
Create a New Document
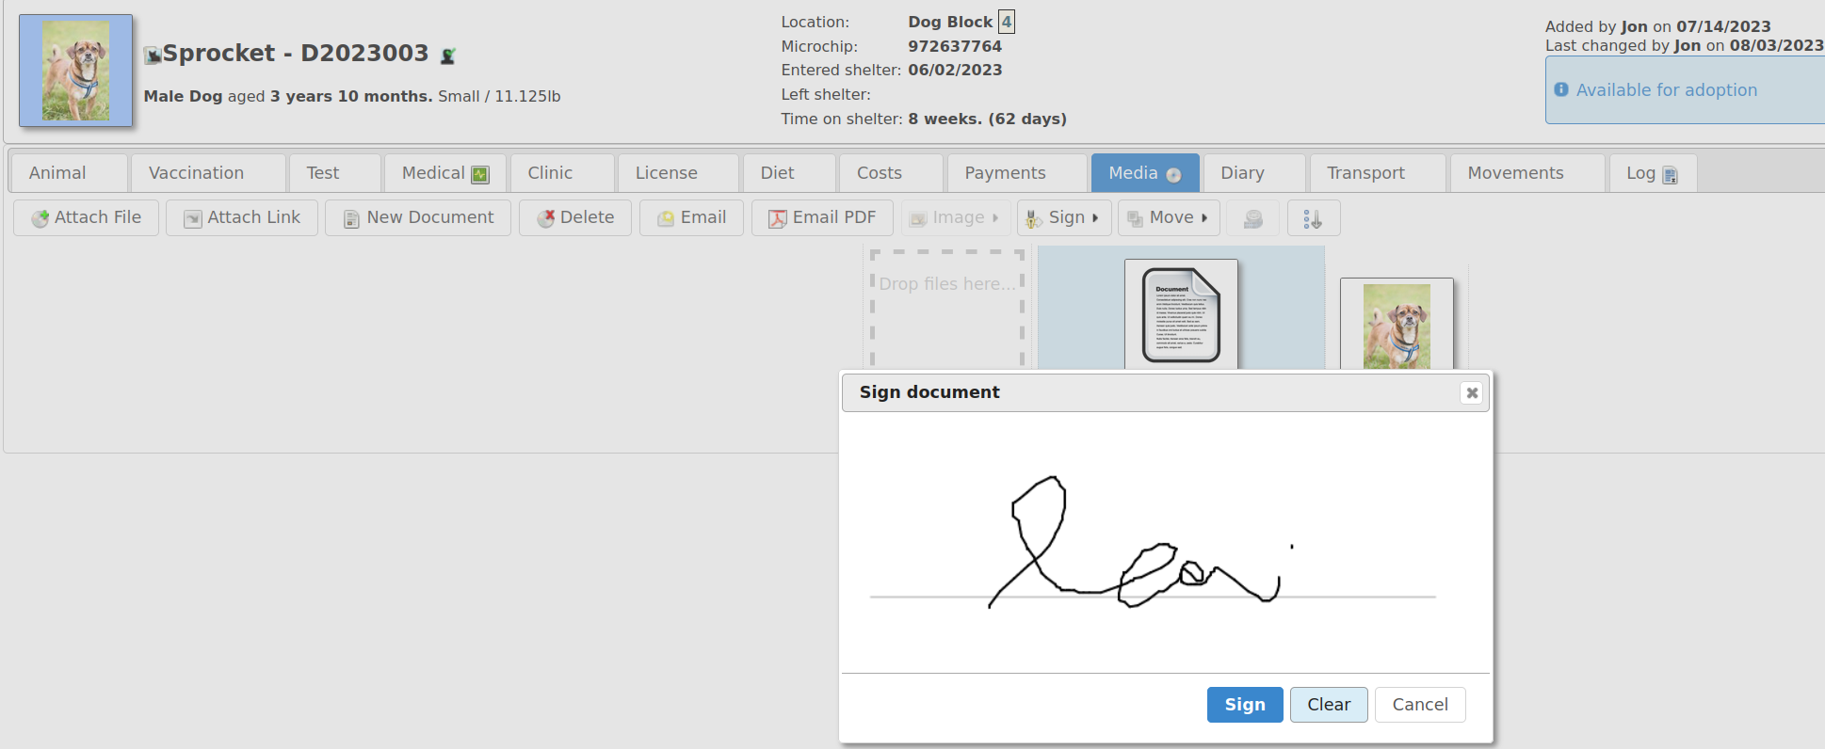[x=418, y=217]
